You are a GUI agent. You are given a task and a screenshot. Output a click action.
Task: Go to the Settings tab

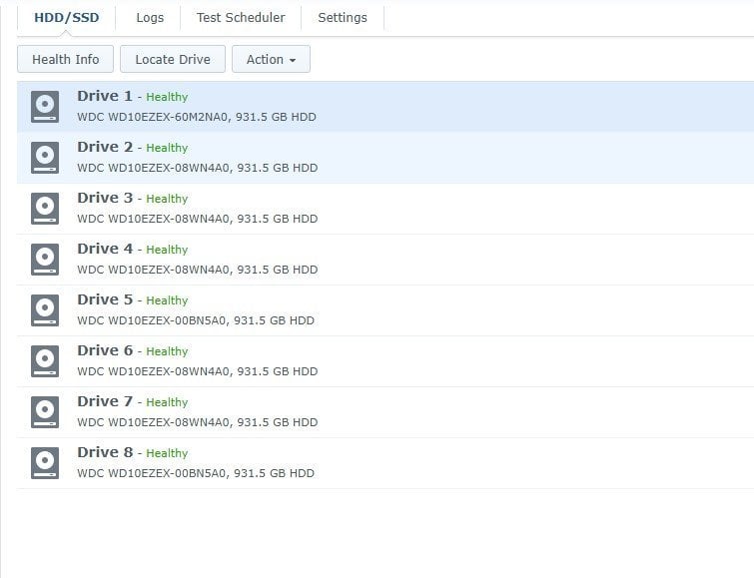coord(343,18)
